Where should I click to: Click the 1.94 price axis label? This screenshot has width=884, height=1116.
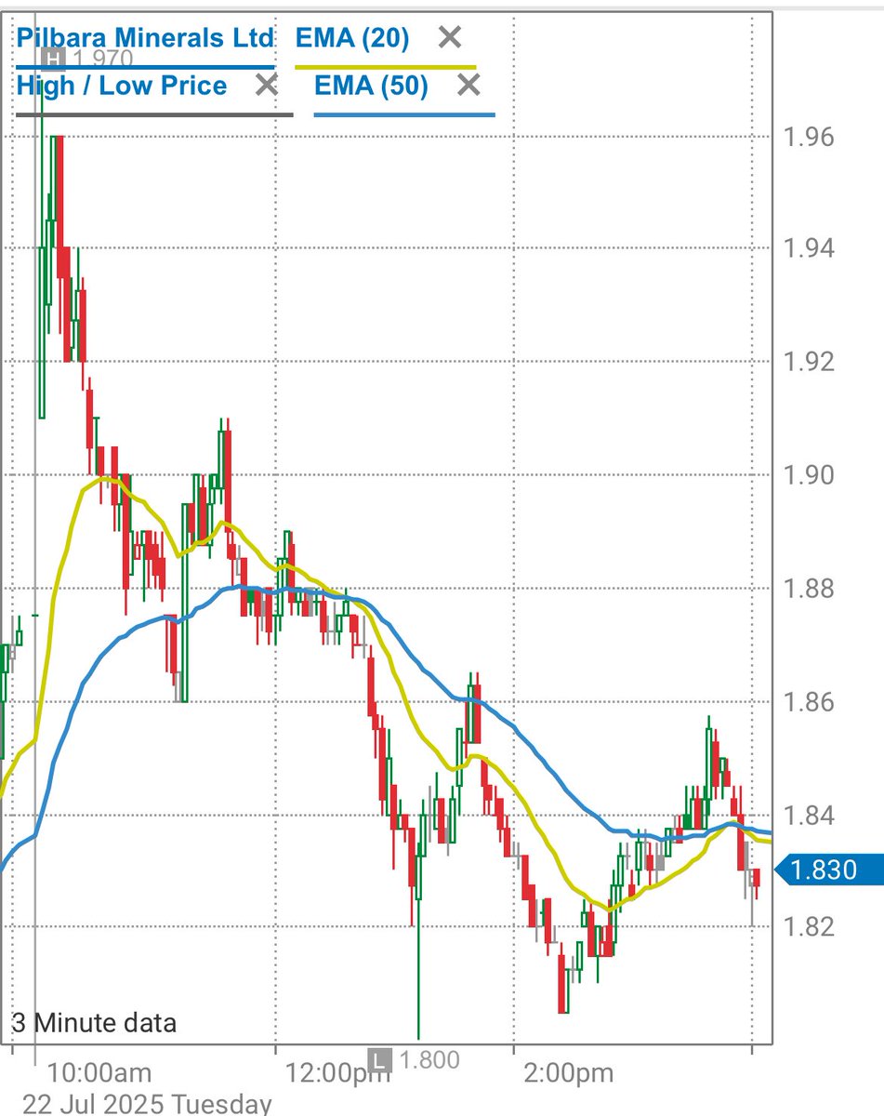click(810, 248)
